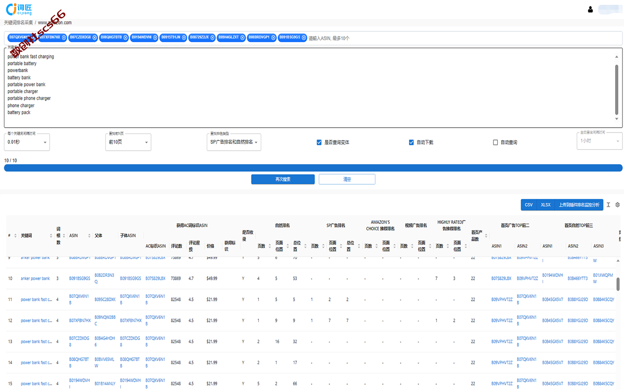Remove the B08QHG7BTB ASIN tag
The image size is (624, 390).
click(x=125, y=38)
